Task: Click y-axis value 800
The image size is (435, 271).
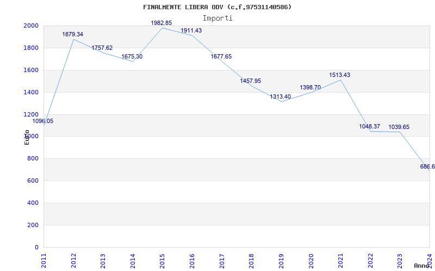Action: [x=33, y=159]
